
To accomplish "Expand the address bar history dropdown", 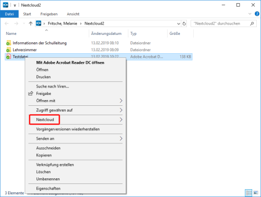I will pyautogui.click(x=179, y=23).
